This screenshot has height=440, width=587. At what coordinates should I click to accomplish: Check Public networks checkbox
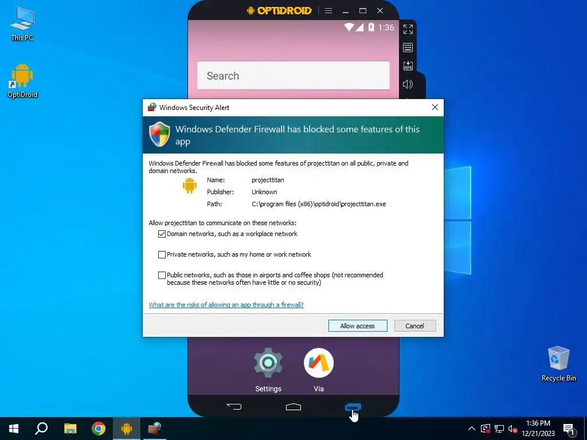coord(162,275)
